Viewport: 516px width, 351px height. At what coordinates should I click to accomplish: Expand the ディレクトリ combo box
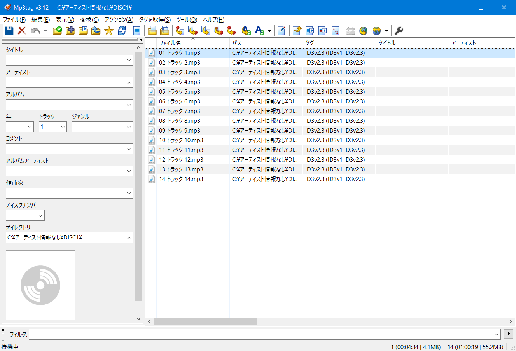129,237
